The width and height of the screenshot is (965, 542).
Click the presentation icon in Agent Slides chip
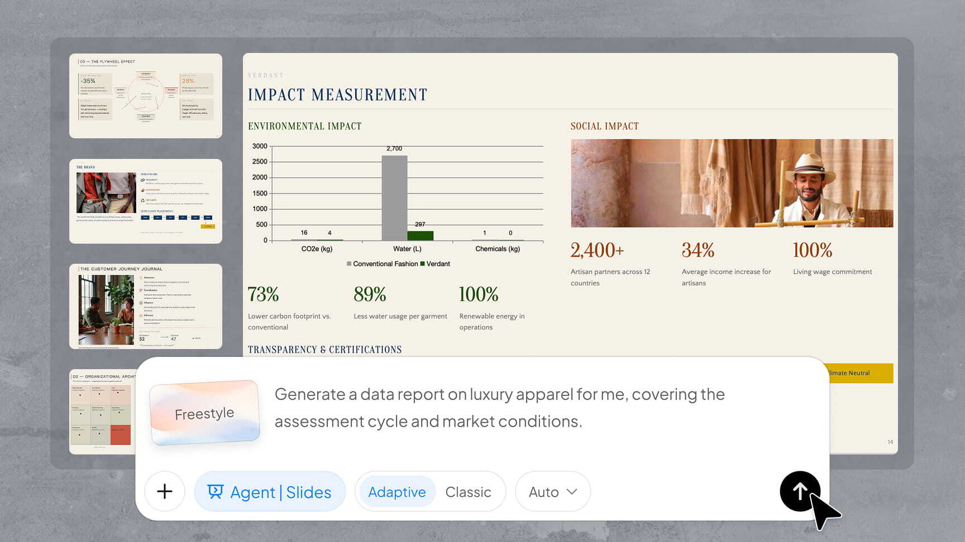(x=215, y=491)
